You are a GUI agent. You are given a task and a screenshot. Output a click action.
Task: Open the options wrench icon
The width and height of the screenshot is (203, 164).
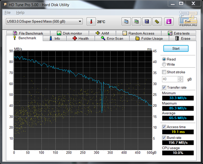(157, 22)
